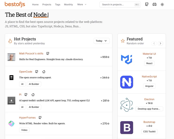Go to next featured projects arrow

[x=160, y=43]
